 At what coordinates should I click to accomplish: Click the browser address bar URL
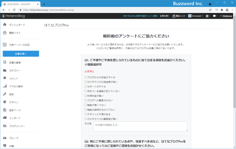49,10
